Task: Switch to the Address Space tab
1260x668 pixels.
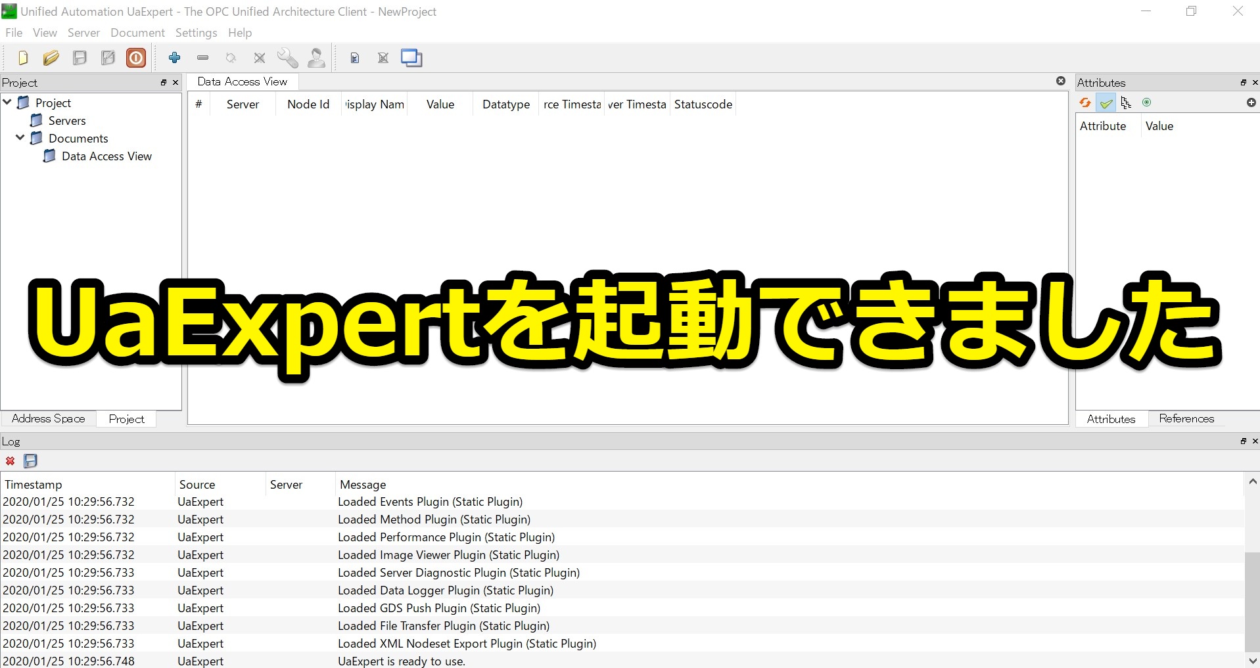Action: [x=48, y=418]
